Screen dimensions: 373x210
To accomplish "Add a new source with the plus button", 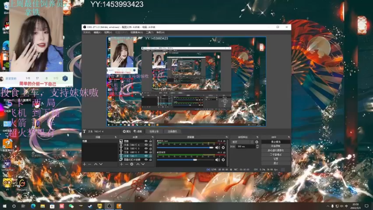I will point(122,164).
